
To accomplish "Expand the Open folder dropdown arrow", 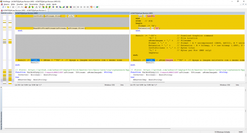I will (x=11, y=7).
